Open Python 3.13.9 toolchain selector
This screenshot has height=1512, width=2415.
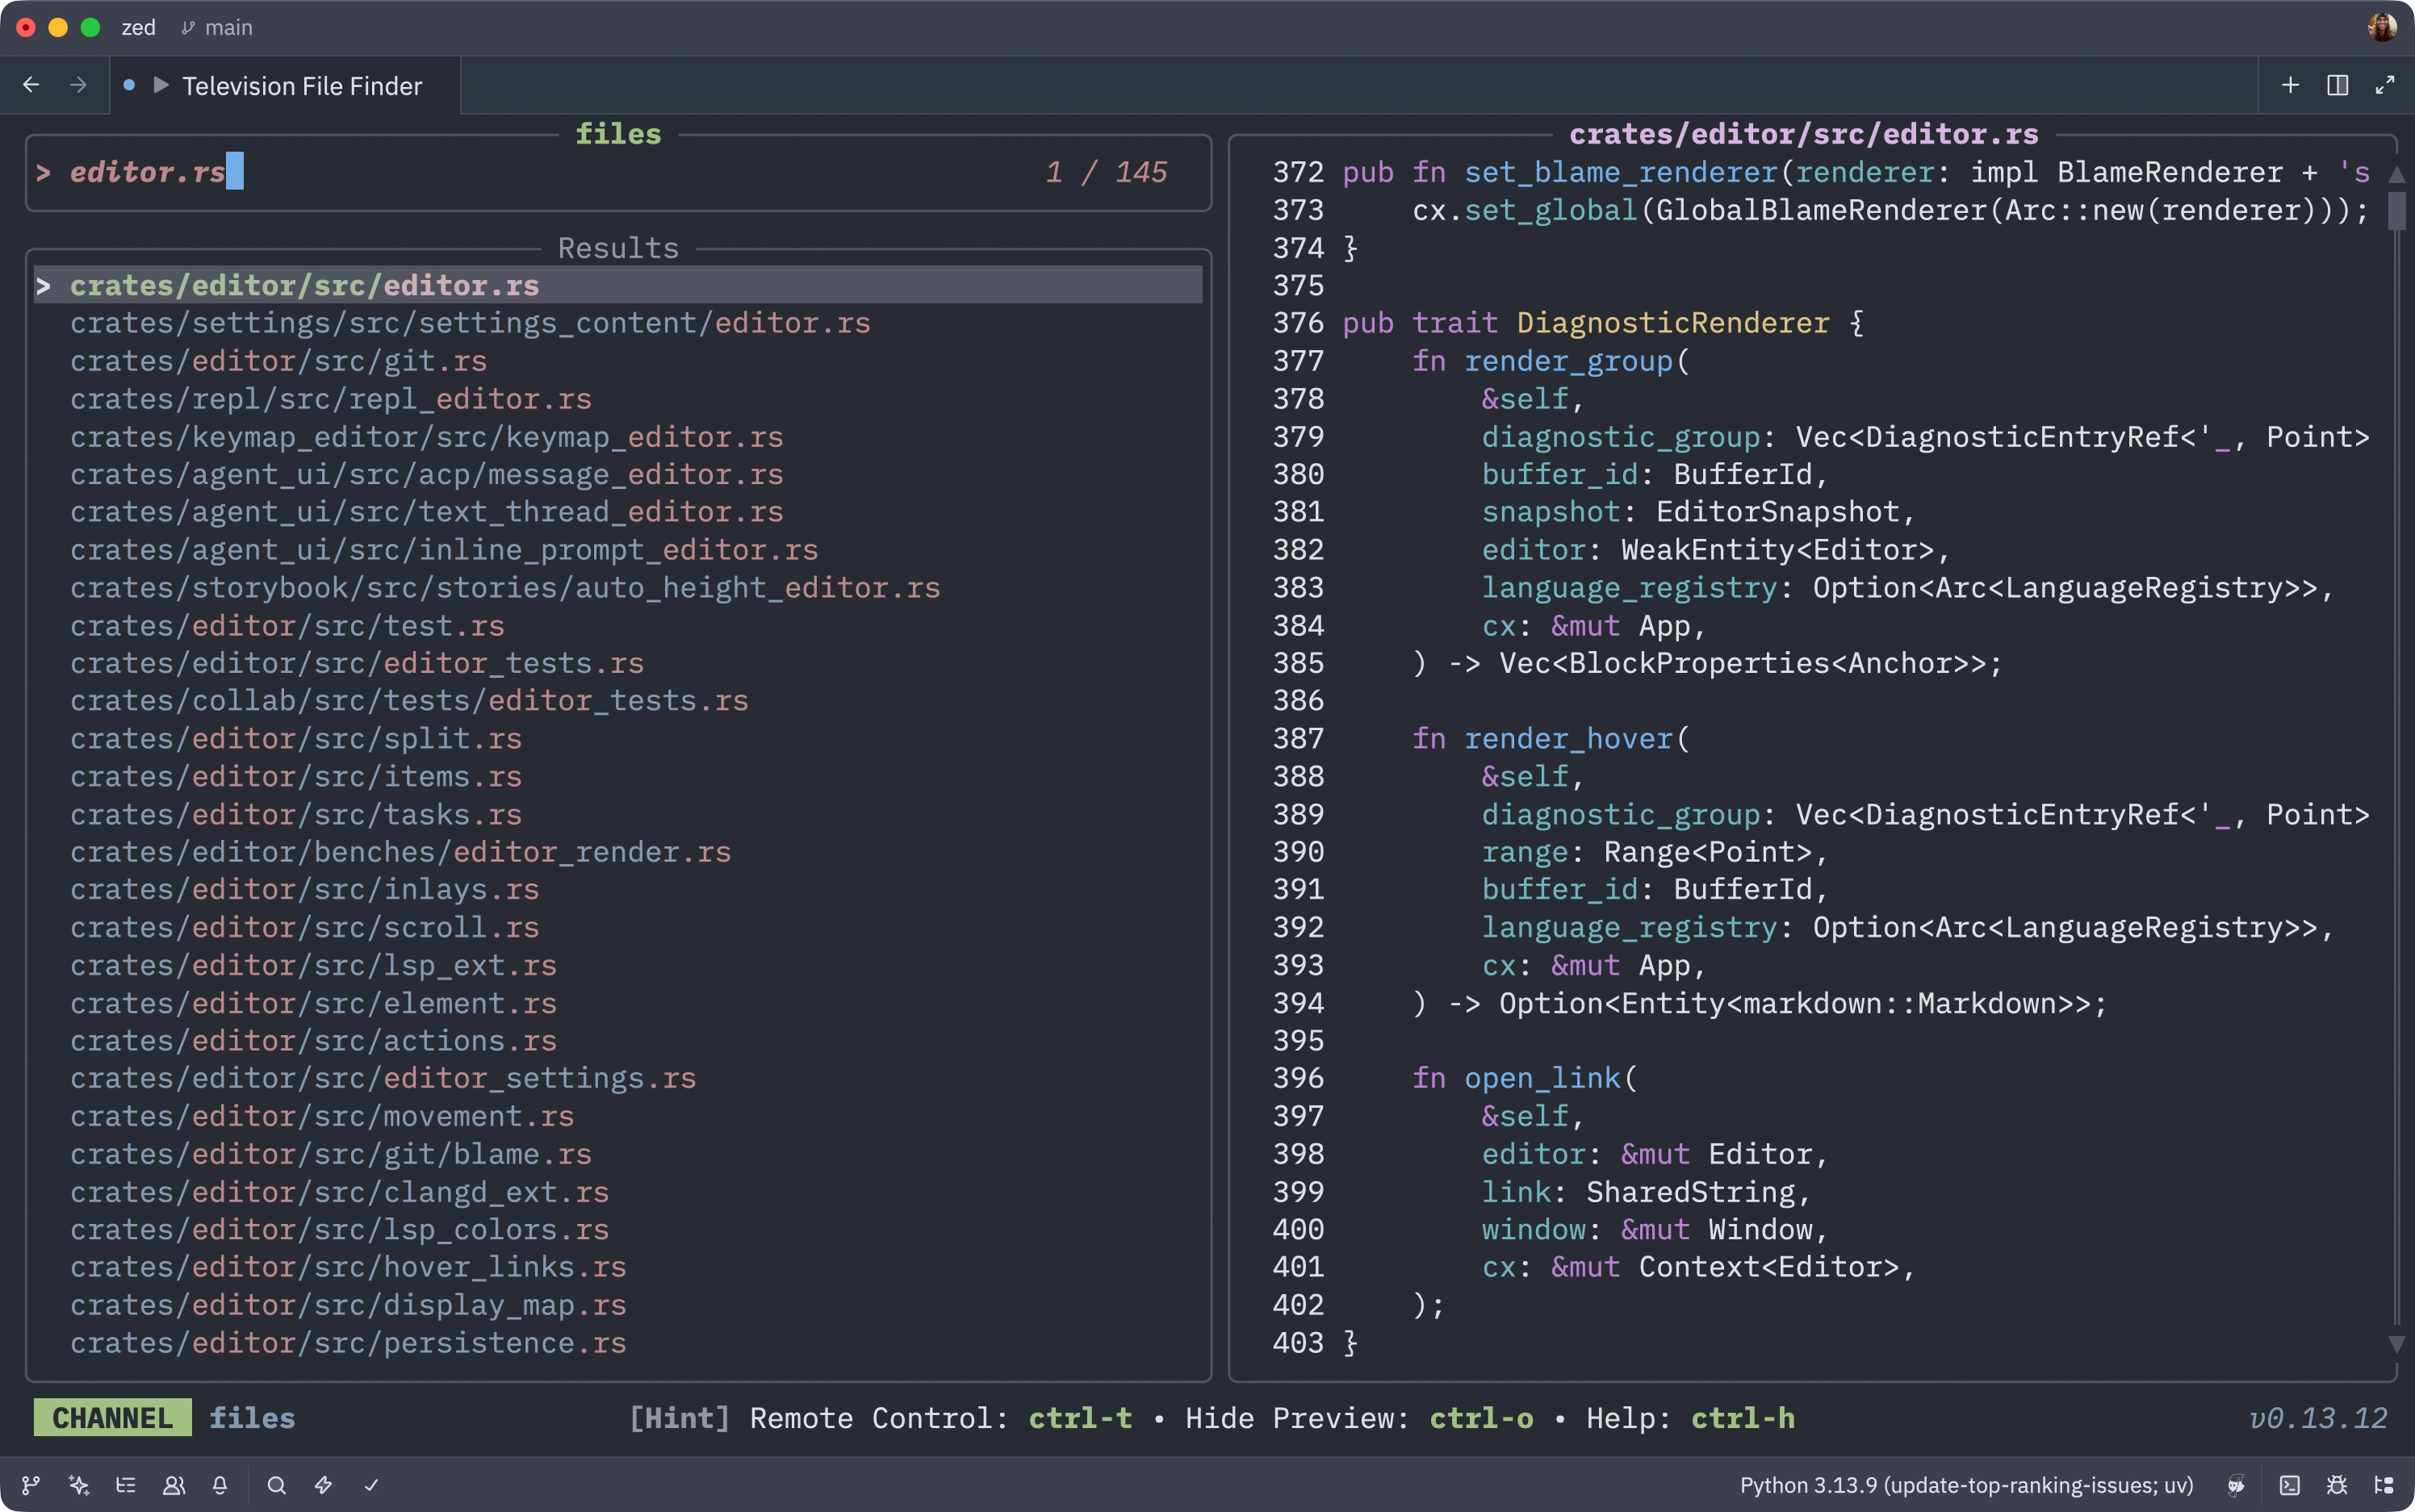click(x=1965, y=1485)
